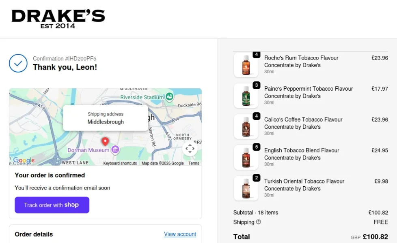397x243 pixels.
Task: Open the View account link
Action: [180, 234]
